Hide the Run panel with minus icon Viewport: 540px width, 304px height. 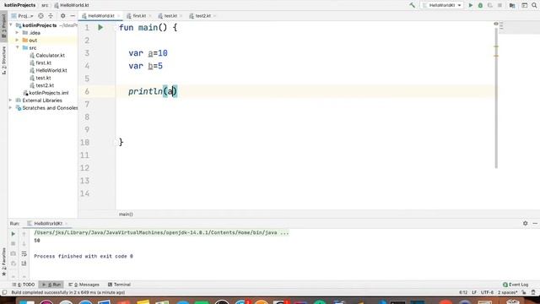[x=535, y=223]
